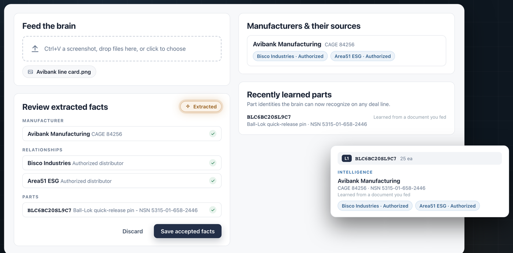
Task: Click the image icon on Avibank line card chip
Action: point(30,72)
